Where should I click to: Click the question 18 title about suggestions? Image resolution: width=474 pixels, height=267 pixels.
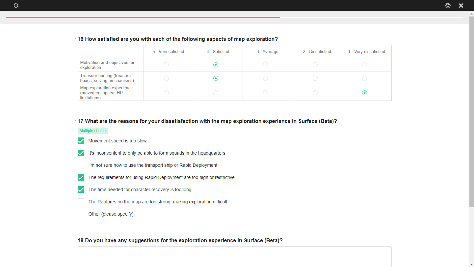180,240
